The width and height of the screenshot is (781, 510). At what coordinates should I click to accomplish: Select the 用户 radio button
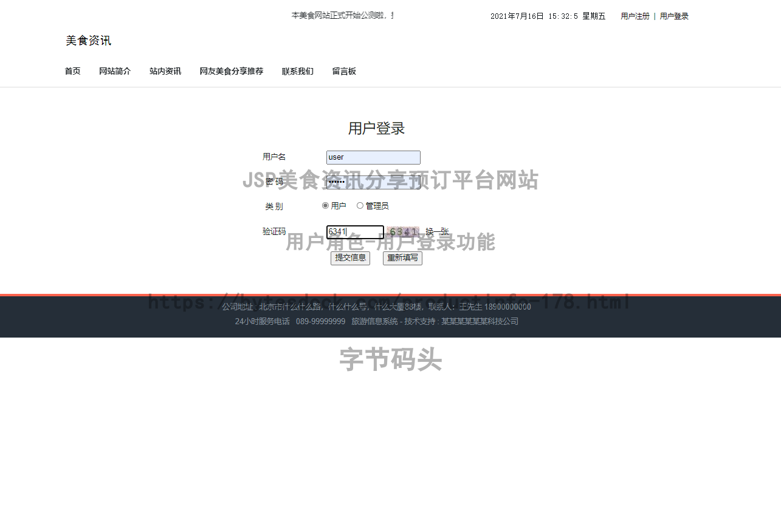coord(326,205)
